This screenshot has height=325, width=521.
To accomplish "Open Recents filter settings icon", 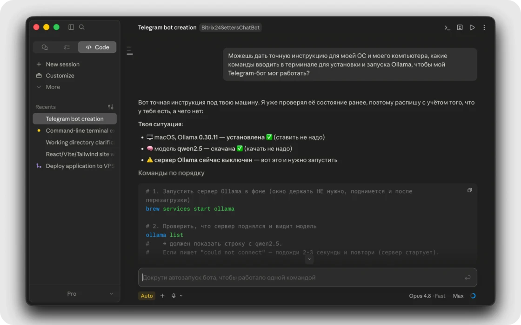I will coord(111,107).
